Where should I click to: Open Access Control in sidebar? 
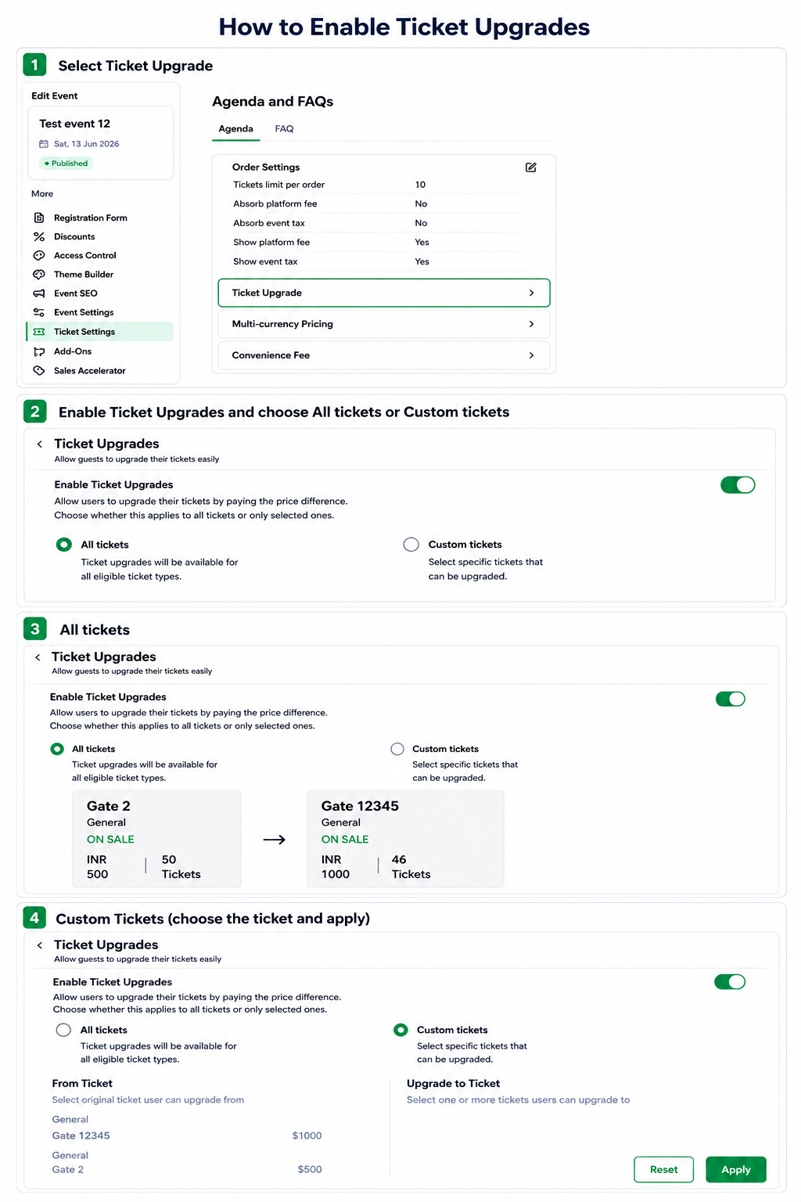click(x=84, y=256)
